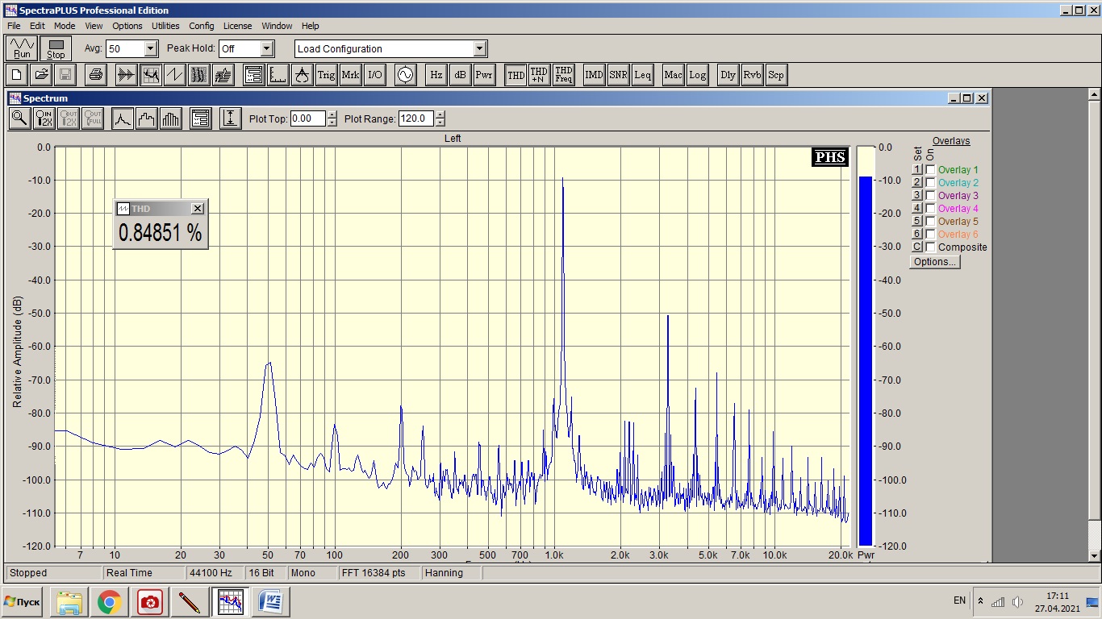The image size is (1102, 619).
Task: Open the Utilities menu
Action: [x=165, y=26]
